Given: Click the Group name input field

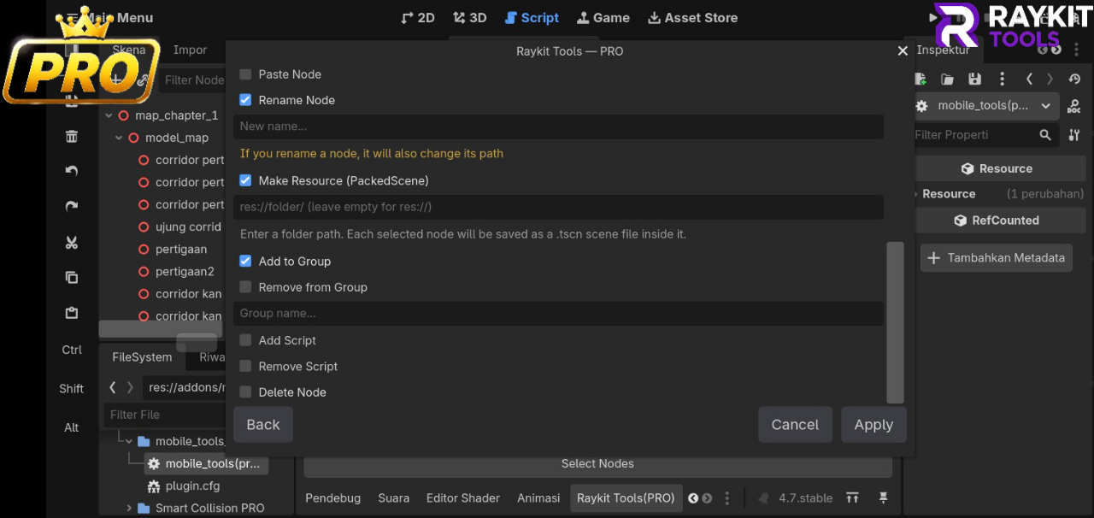Looking at the screenshot, I should (558, 314).
